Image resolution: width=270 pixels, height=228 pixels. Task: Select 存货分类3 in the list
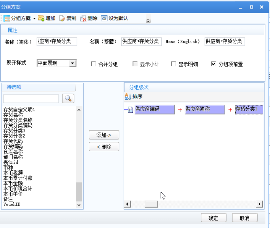[14, 131]
